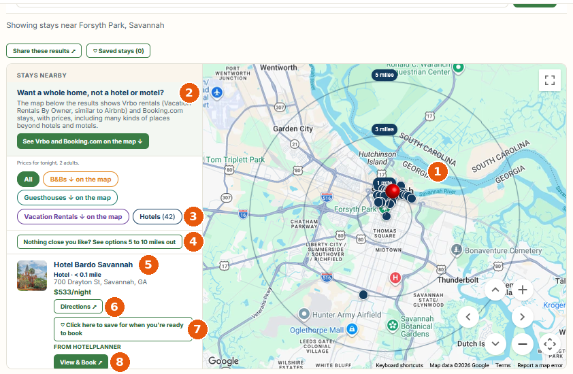This screenshot has height=374, width=573.
Task: Click the 5 miles radius label
Action: 384,75
